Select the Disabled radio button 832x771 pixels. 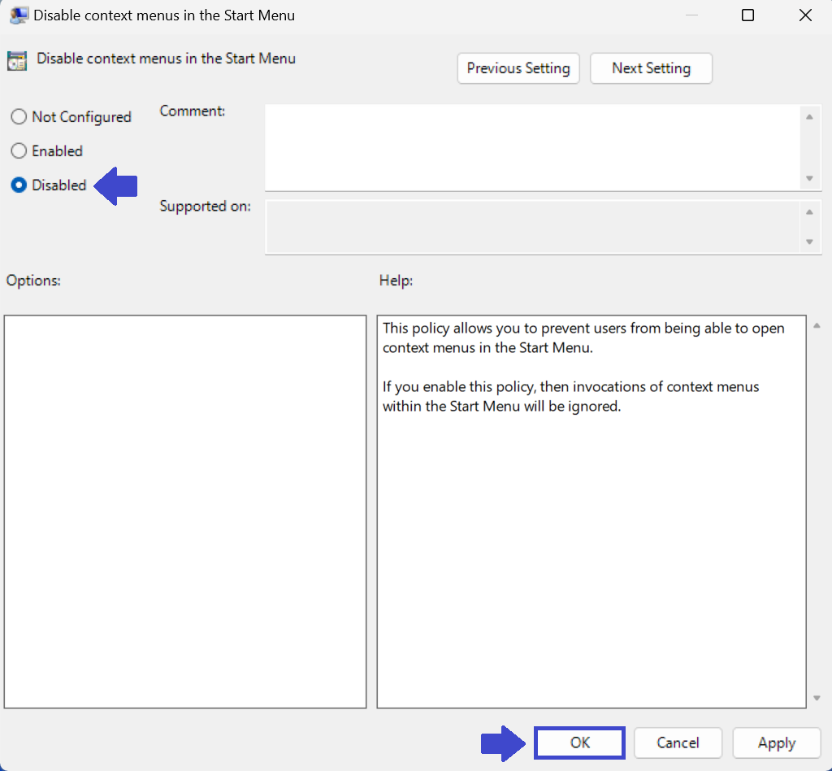click(19, 185)
